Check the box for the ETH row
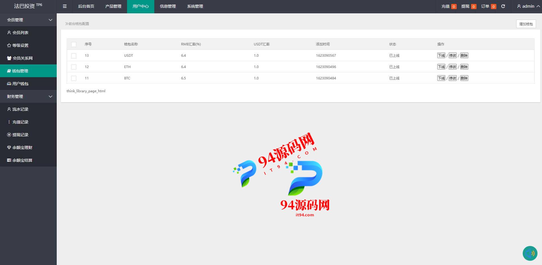 pos(74,67)
